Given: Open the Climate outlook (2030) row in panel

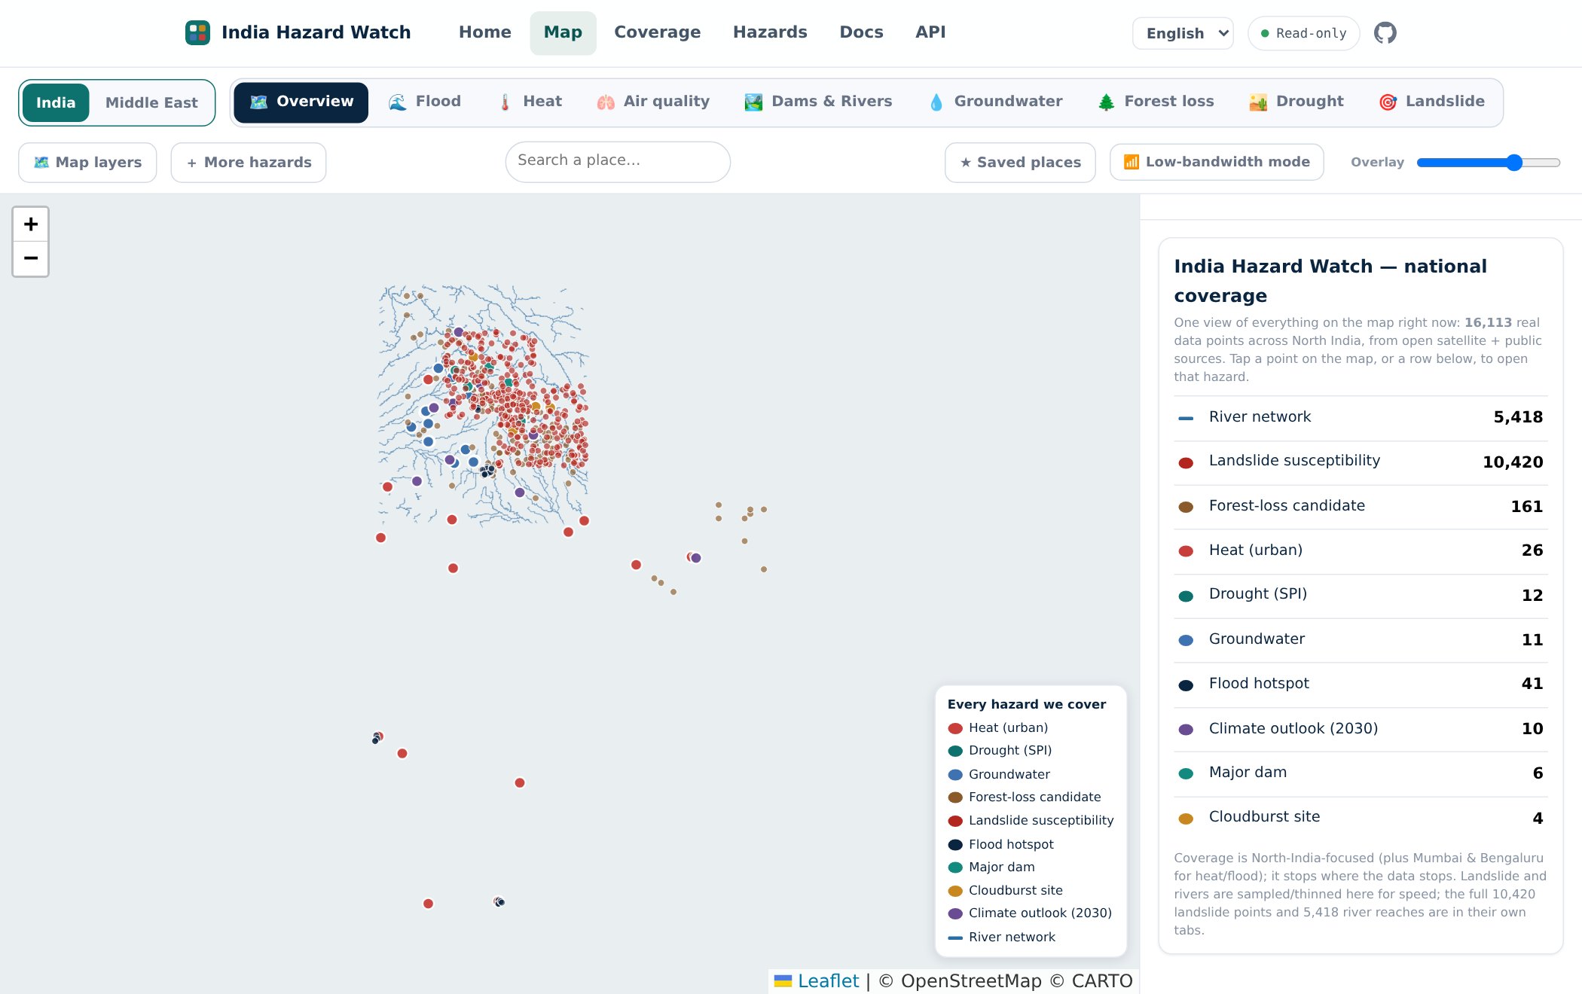Looking at the screenshot, I should tap(1361, 728).
